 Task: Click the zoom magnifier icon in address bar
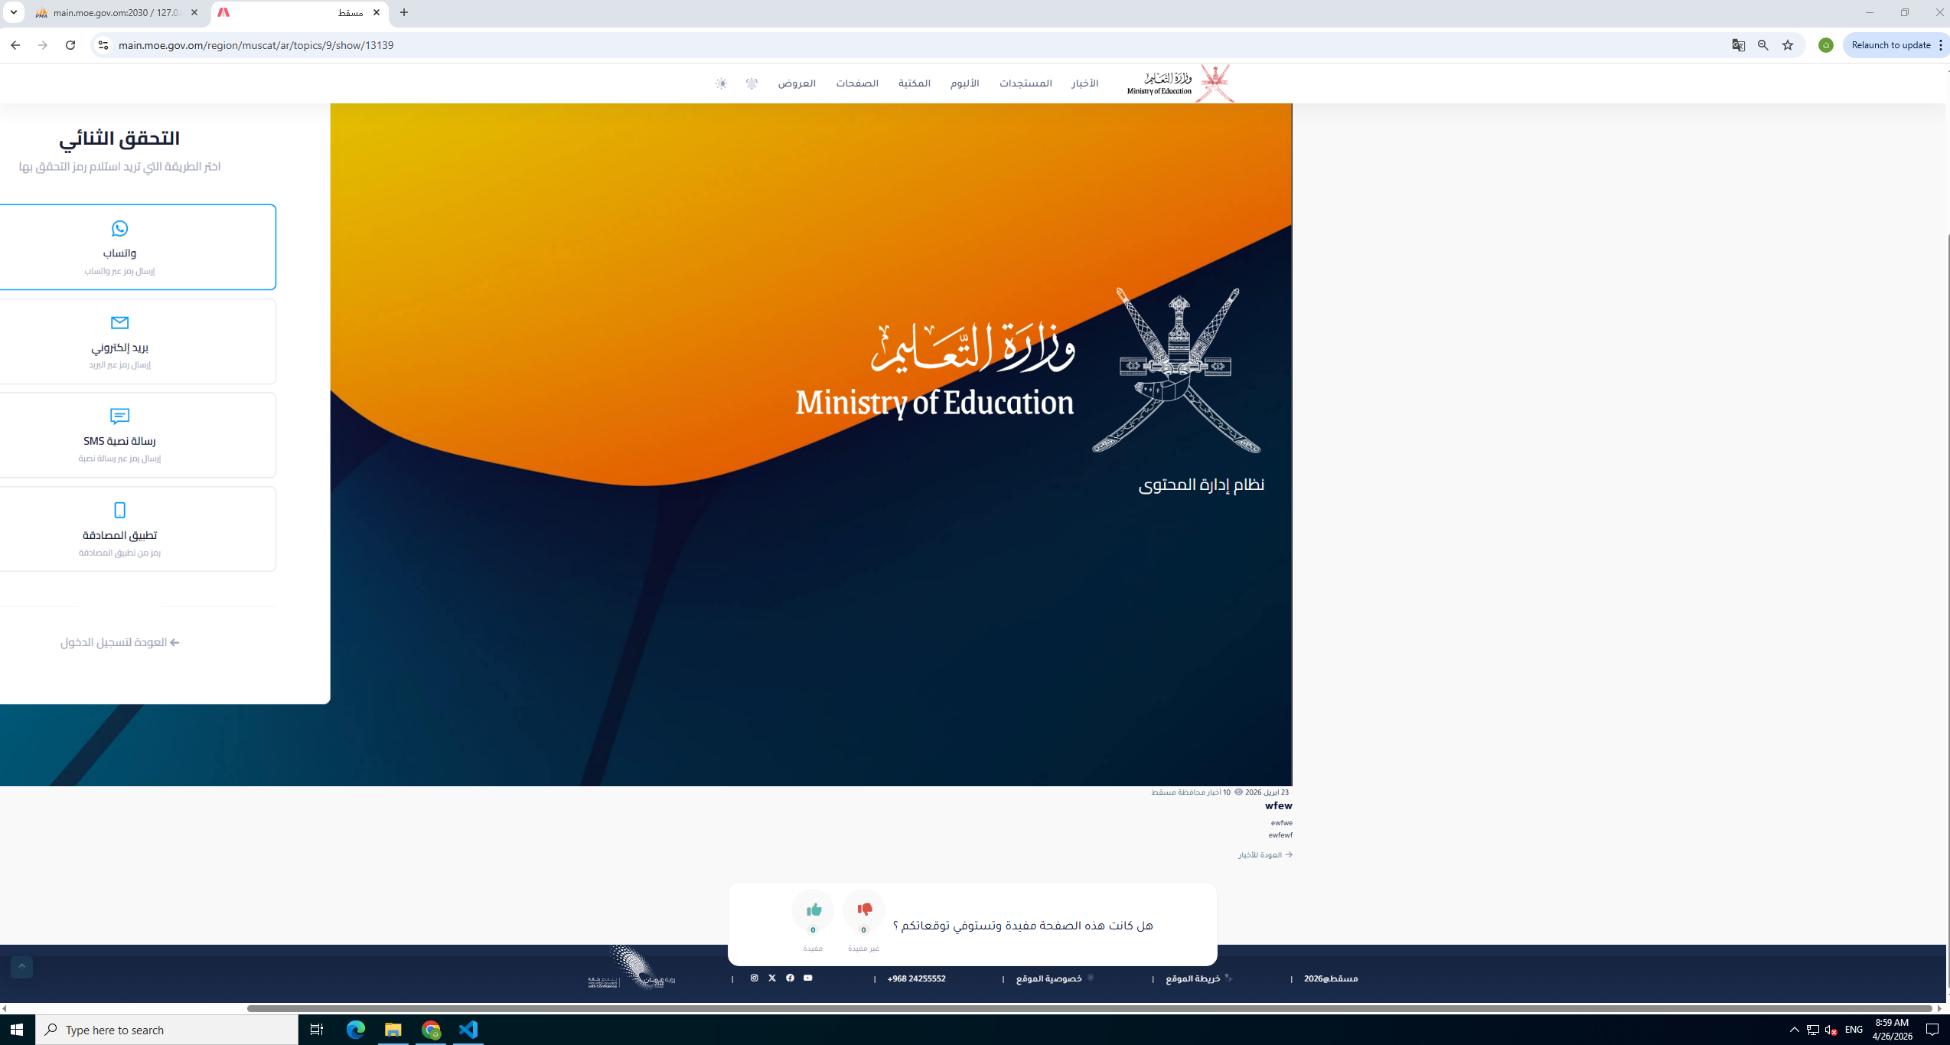tap(1763, 45)
